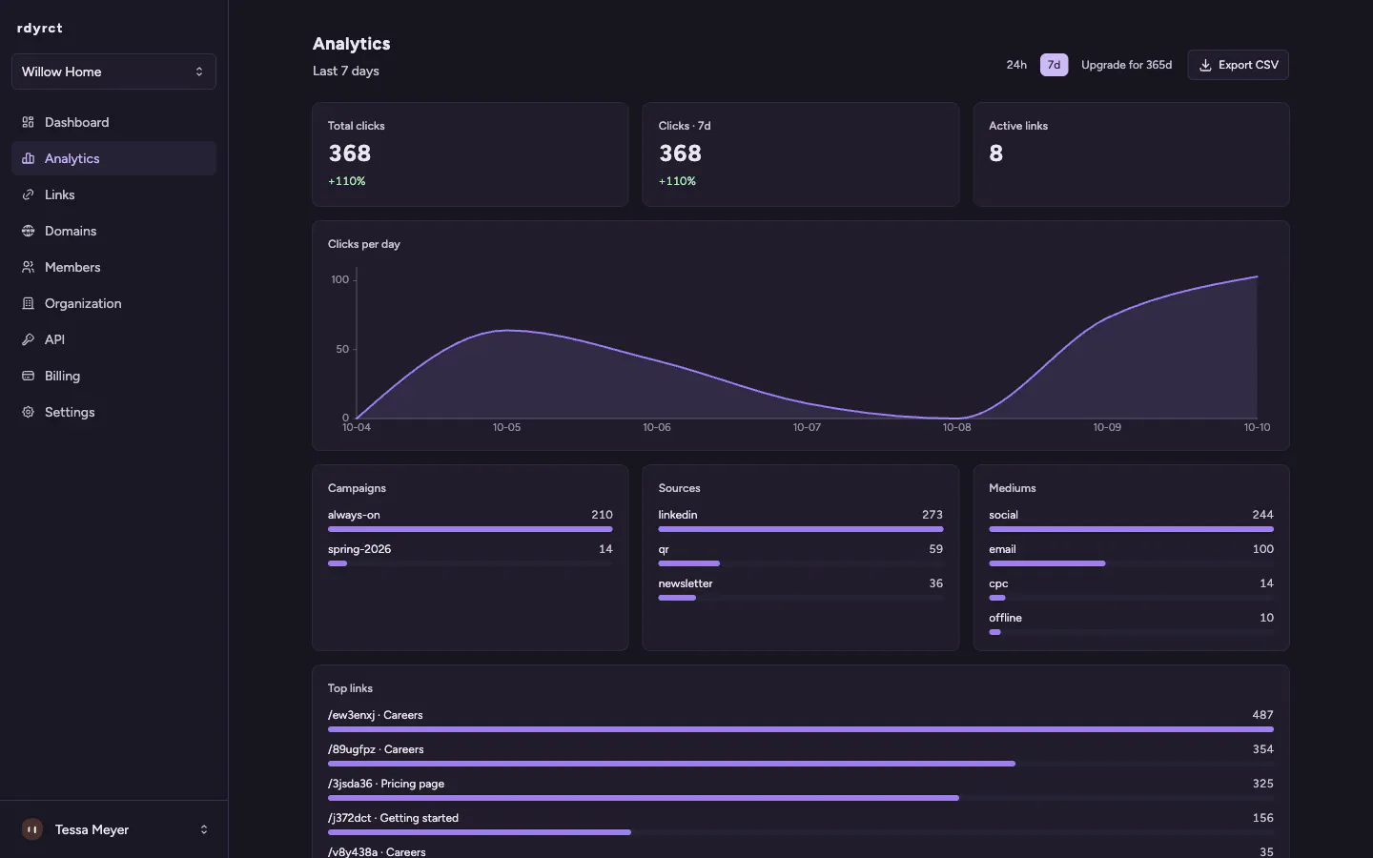Click the Billing card icon
Screen dimensions: 1373x858
28,376
